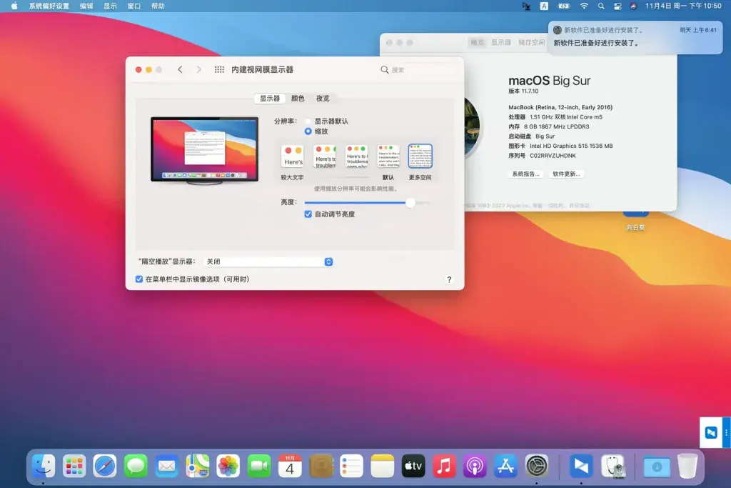Click the Siri icon in menu bar
This screenshot has height=488, width=731.
[633, 6]
